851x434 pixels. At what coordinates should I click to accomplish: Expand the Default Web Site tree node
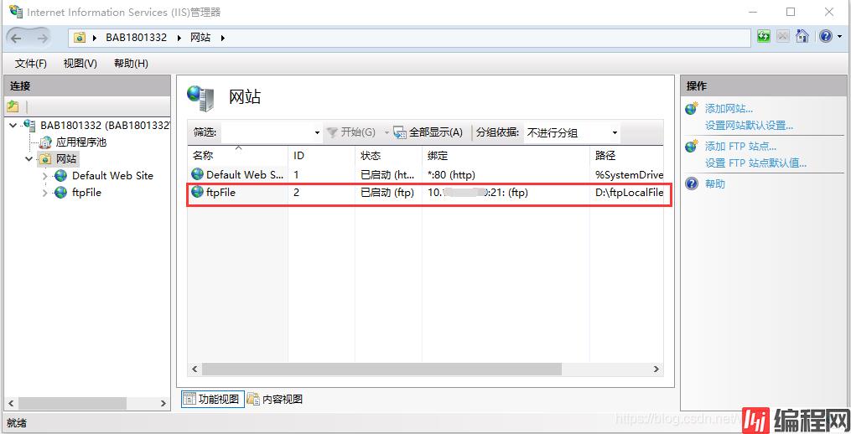[x=45, y=176]
